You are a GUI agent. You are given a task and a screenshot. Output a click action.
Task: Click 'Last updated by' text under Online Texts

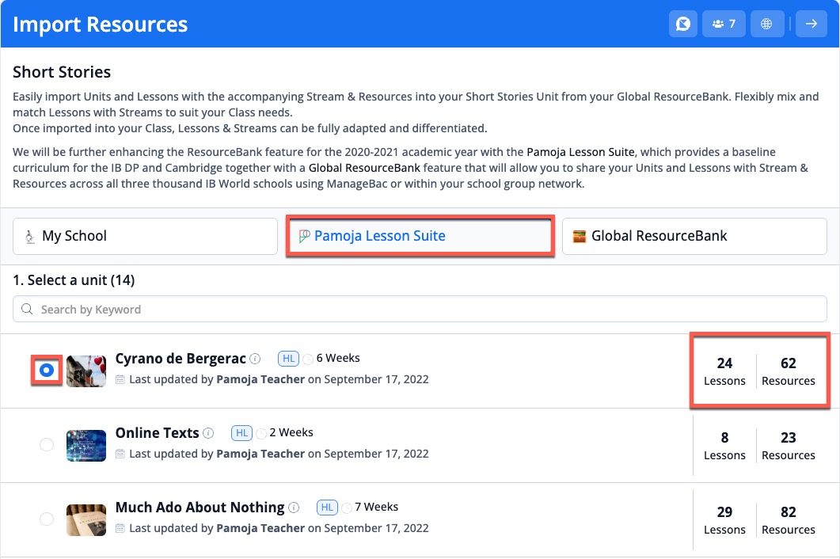pos(171,454)
